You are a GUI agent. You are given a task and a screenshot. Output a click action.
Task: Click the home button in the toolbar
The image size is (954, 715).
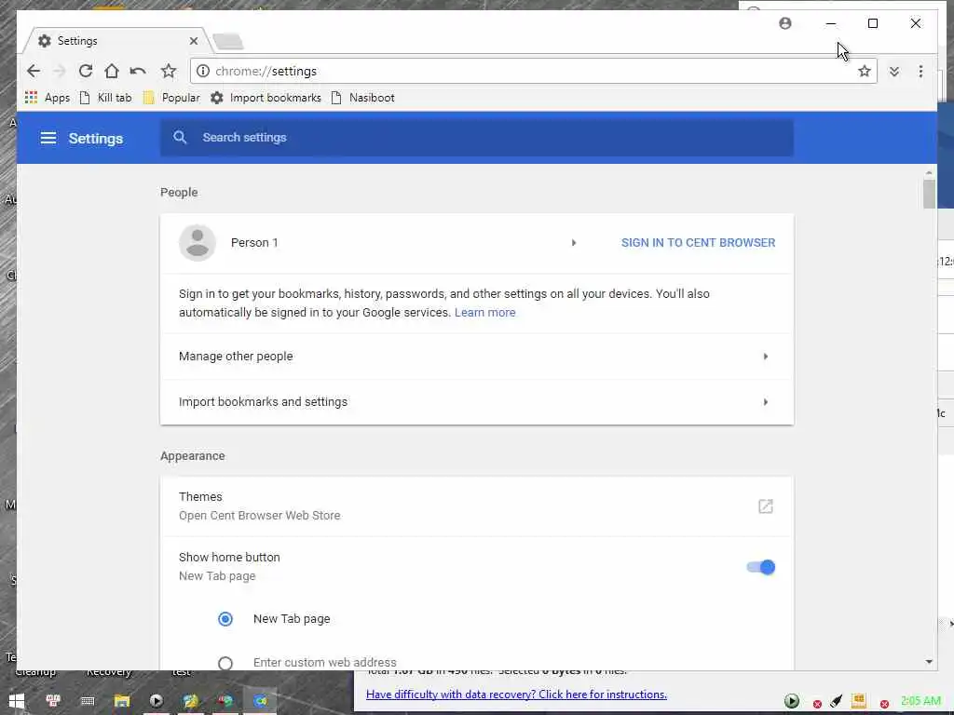[112, 71]
